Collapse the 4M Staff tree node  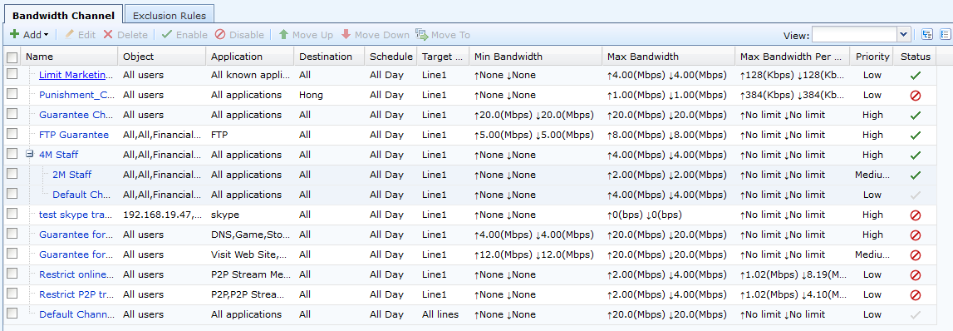[x=29, y=155]
